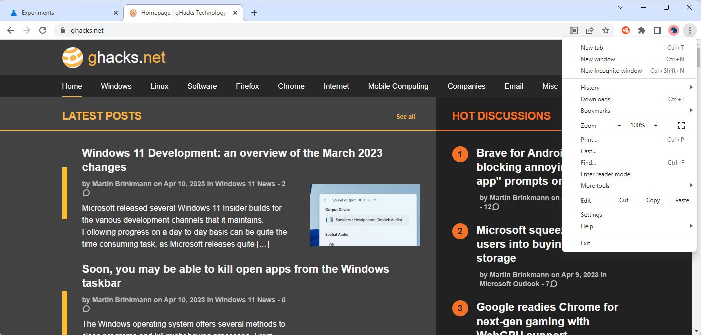Open a New Incognito window
The image size is (701, 335).
coord(611,70)
